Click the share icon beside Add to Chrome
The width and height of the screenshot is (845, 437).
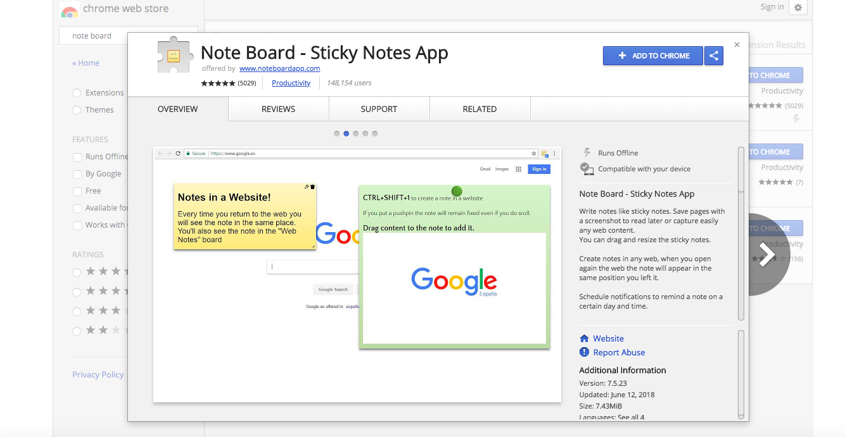coord(714,56)
